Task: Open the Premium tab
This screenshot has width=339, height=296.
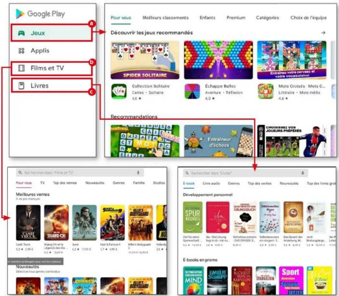Action: click(x=236, y=18)
